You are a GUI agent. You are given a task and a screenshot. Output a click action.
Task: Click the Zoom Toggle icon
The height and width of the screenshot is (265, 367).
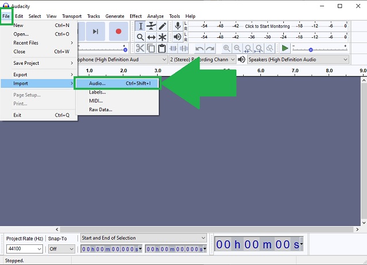(270, 48)
